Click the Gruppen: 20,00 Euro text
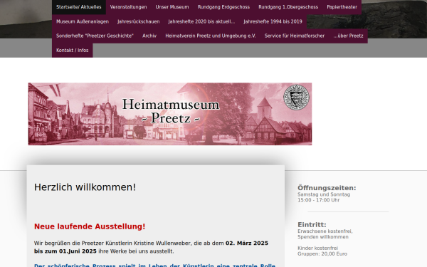The width and height of the screenshot is (427, 267). point(322,254)
